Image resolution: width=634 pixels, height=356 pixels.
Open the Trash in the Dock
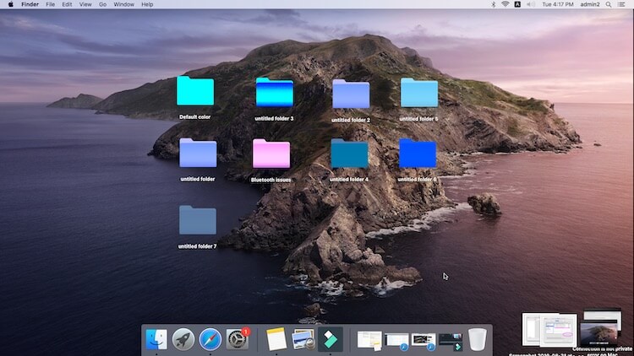pos(477,339)
